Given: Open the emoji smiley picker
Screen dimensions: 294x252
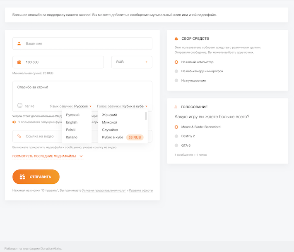Looking at the screenshot, I should coord(20,105).
